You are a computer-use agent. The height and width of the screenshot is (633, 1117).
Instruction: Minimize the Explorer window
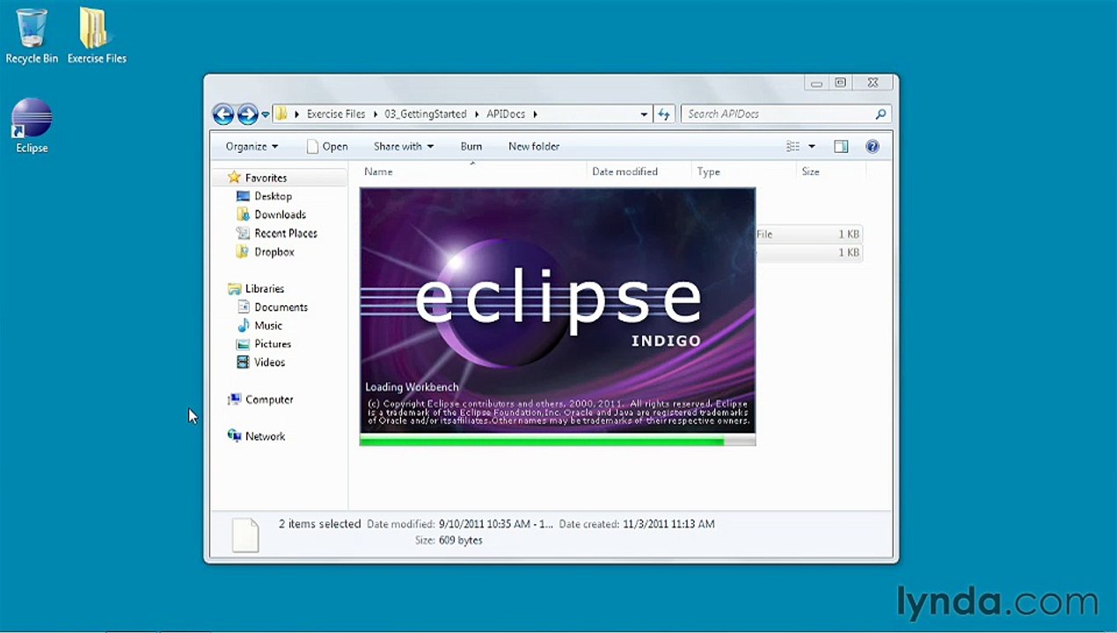pos(816,83)
